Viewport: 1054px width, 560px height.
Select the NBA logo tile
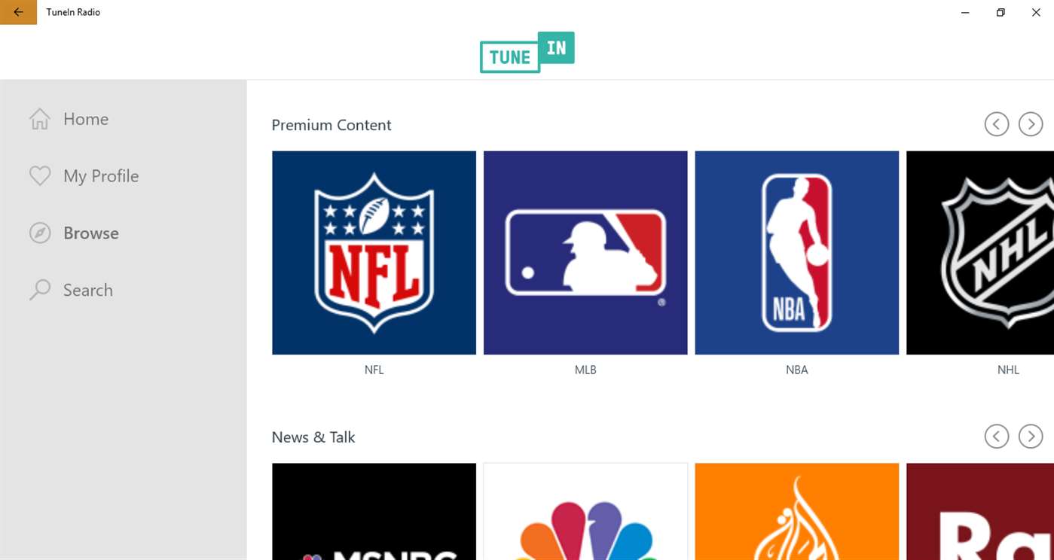click(796, 253)
